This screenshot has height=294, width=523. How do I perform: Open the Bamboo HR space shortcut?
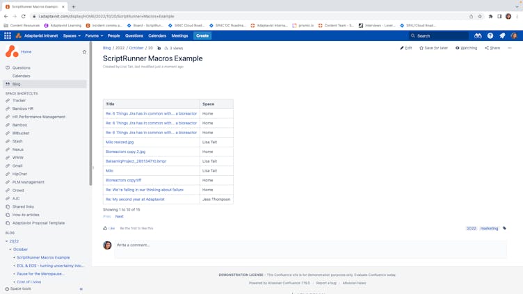click(23, 108)
